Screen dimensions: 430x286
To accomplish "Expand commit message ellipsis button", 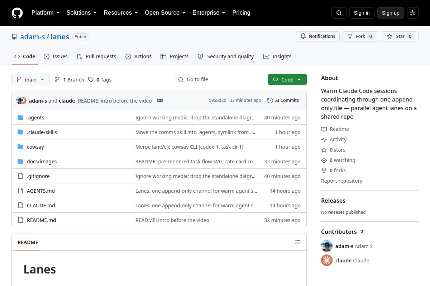I will [160, 100].
